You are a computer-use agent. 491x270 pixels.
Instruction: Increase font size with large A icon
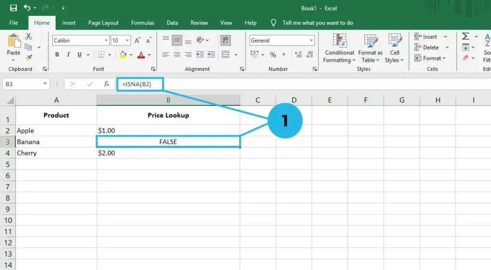tap(137, 40)
